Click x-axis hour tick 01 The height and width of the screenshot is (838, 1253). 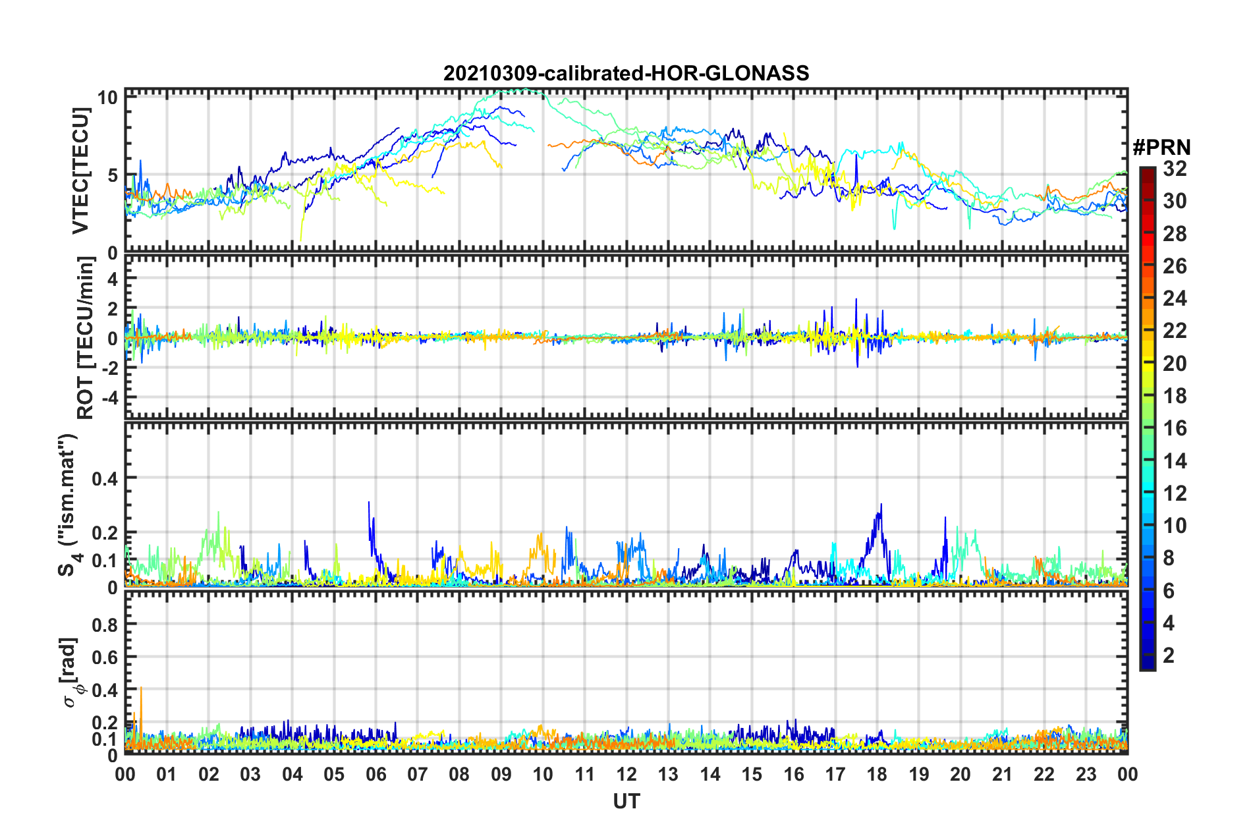click(167, 774)
